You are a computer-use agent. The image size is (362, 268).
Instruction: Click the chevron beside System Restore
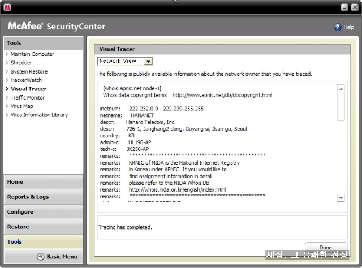(7, 72)
